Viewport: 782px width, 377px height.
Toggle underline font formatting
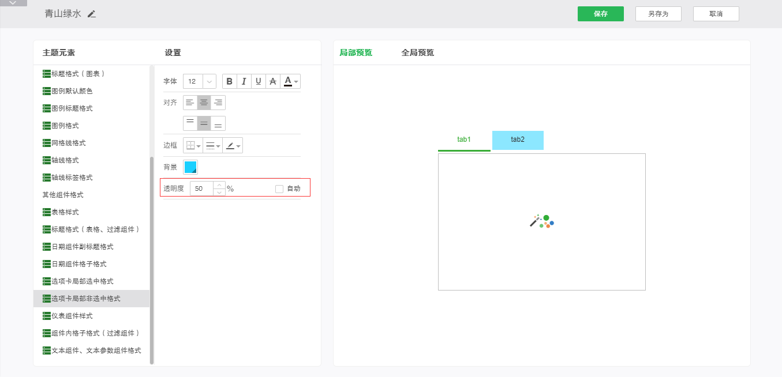259,81
